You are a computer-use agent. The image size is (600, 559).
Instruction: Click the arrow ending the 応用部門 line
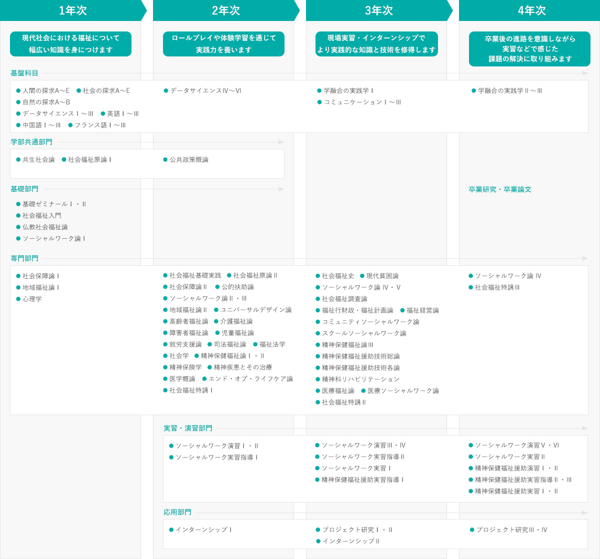tap(585, 513)
